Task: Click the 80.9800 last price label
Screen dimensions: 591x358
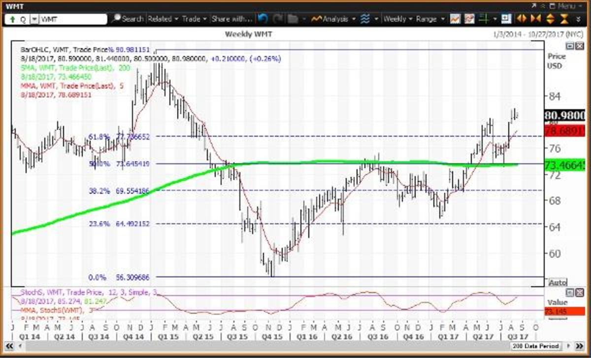Action: (x=565, y=116)
